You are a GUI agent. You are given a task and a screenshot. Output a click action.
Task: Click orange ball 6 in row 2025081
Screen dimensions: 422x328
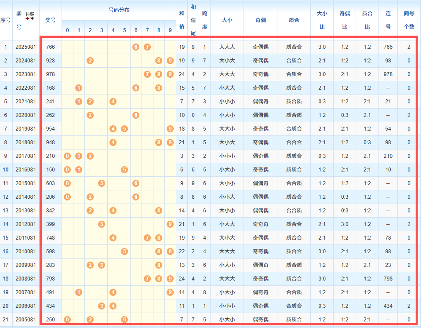[x=136, y=47]
